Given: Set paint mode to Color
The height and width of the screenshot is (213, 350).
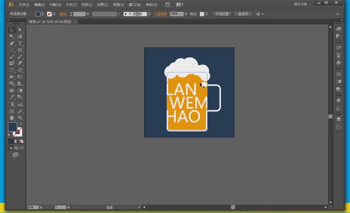Looking at the screenshot, I should click(11, 141).
